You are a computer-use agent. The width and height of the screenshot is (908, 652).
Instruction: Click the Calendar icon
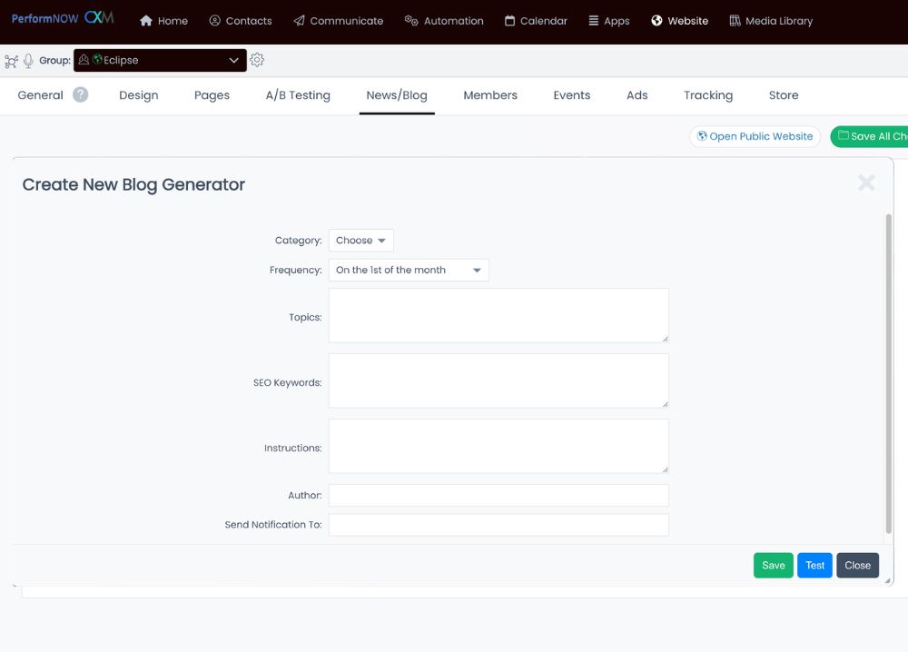tap(512, 20)
